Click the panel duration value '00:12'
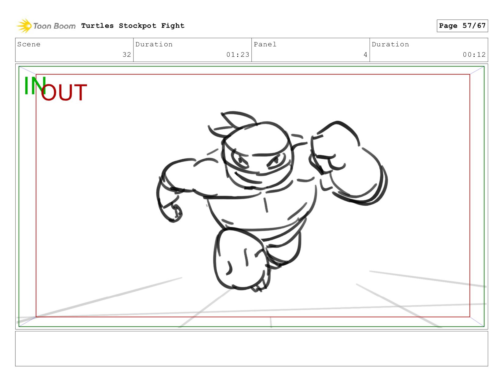Screen dimensions: 504x389 [x=474, y=55]
